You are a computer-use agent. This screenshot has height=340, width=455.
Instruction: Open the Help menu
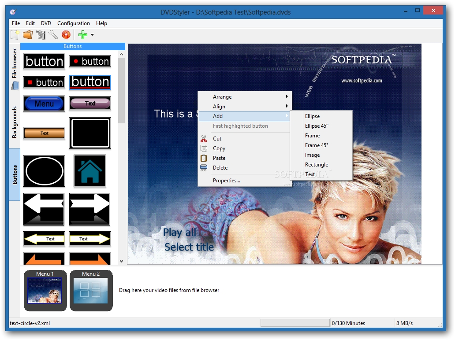pyautogui.click(x=101, y=23)
